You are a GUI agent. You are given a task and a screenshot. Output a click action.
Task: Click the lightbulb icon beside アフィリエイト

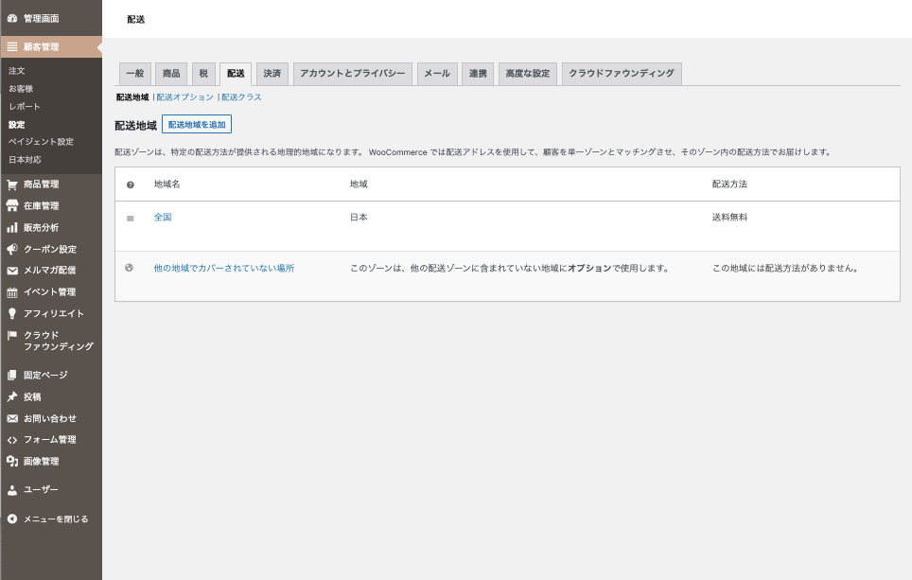pyautogui.click(x=12, y=314)
